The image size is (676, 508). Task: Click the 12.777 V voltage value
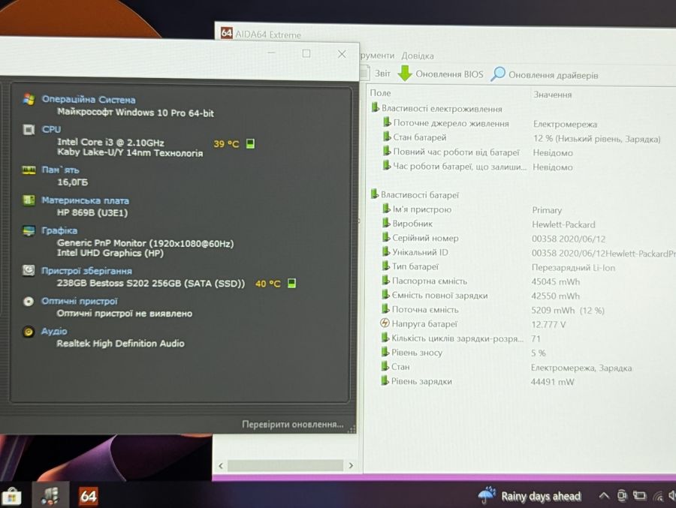click(x=548, y=324)
